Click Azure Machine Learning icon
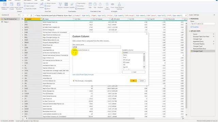Viewport: 218px width, 122px height. [x=119, y=6]
